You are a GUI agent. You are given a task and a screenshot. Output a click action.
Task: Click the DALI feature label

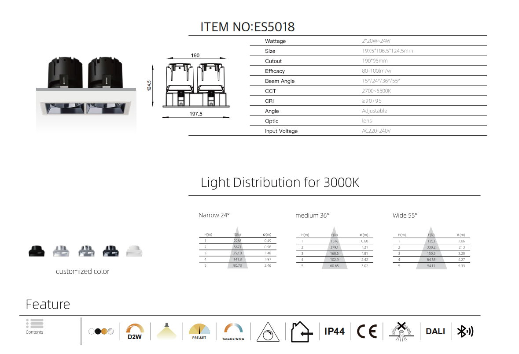pos(435,331)
